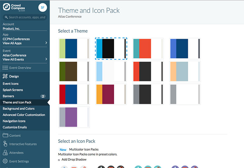Image resolution: width=244 pixels, height=168 pixels.
Task: Click the Event Settings gear icon
Action: tap(5, 161)
